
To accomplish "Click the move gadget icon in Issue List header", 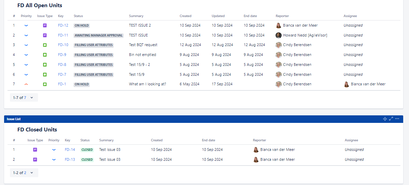I will pyautogui.click(x=385, y=119).
